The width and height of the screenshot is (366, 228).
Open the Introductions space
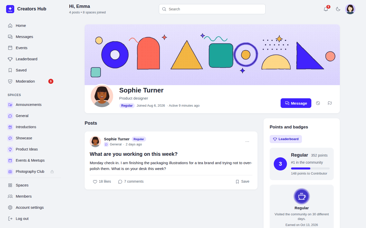click(x=30, y=127)
